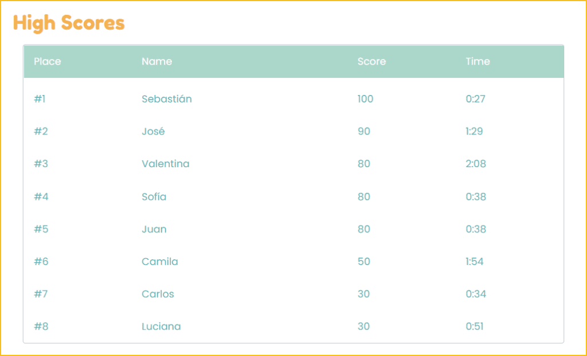
Task: Click the High Scores heading
Action: tap(69, 23)
